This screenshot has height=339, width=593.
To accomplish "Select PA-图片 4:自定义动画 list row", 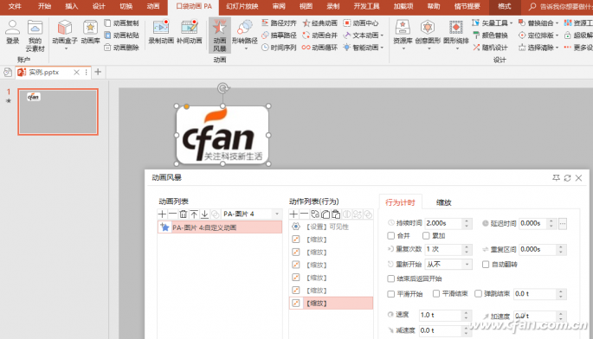I will coord(219,227).
